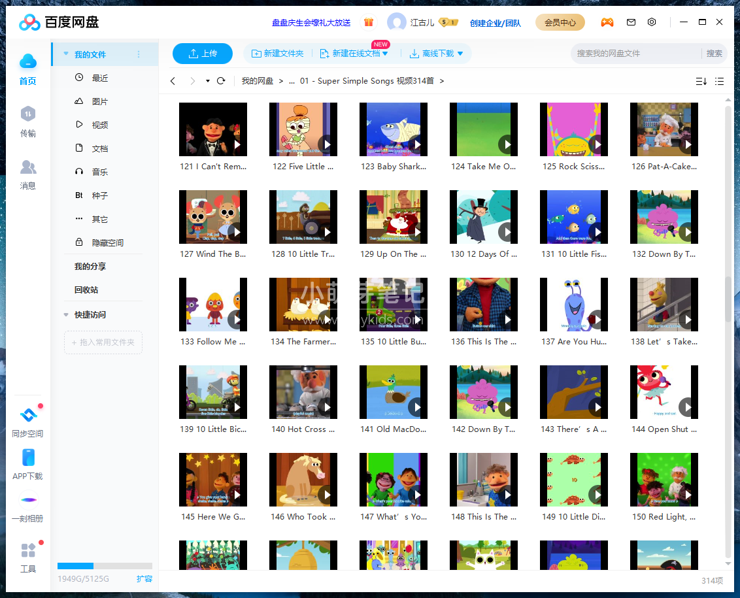Switch to list view mode icon

(719, 81)
